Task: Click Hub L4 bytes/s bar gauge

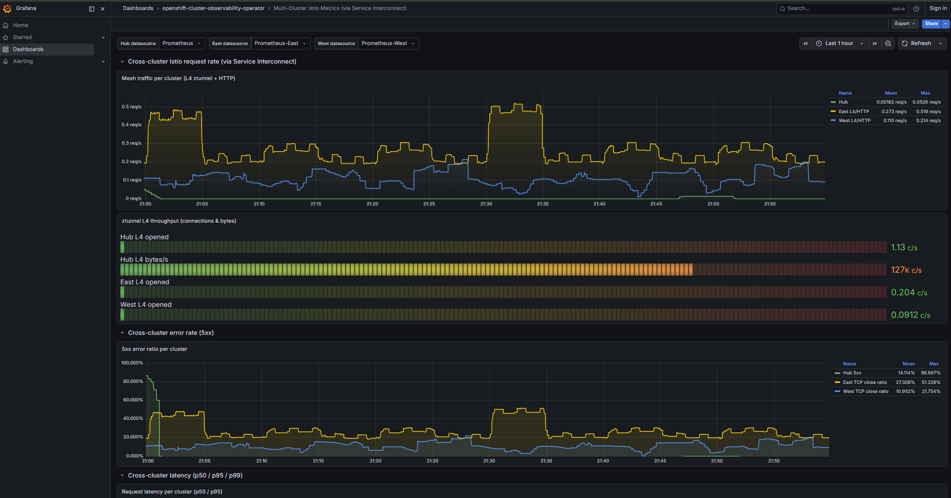Action: point(503,270)
